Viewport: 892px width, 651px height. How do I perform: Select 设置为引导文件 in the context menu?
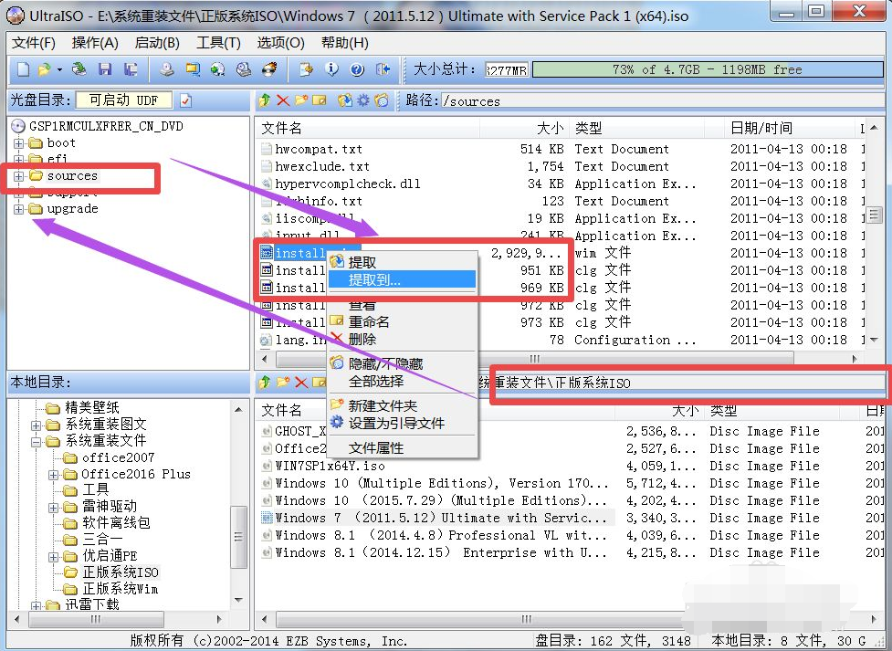coord(395,423)
